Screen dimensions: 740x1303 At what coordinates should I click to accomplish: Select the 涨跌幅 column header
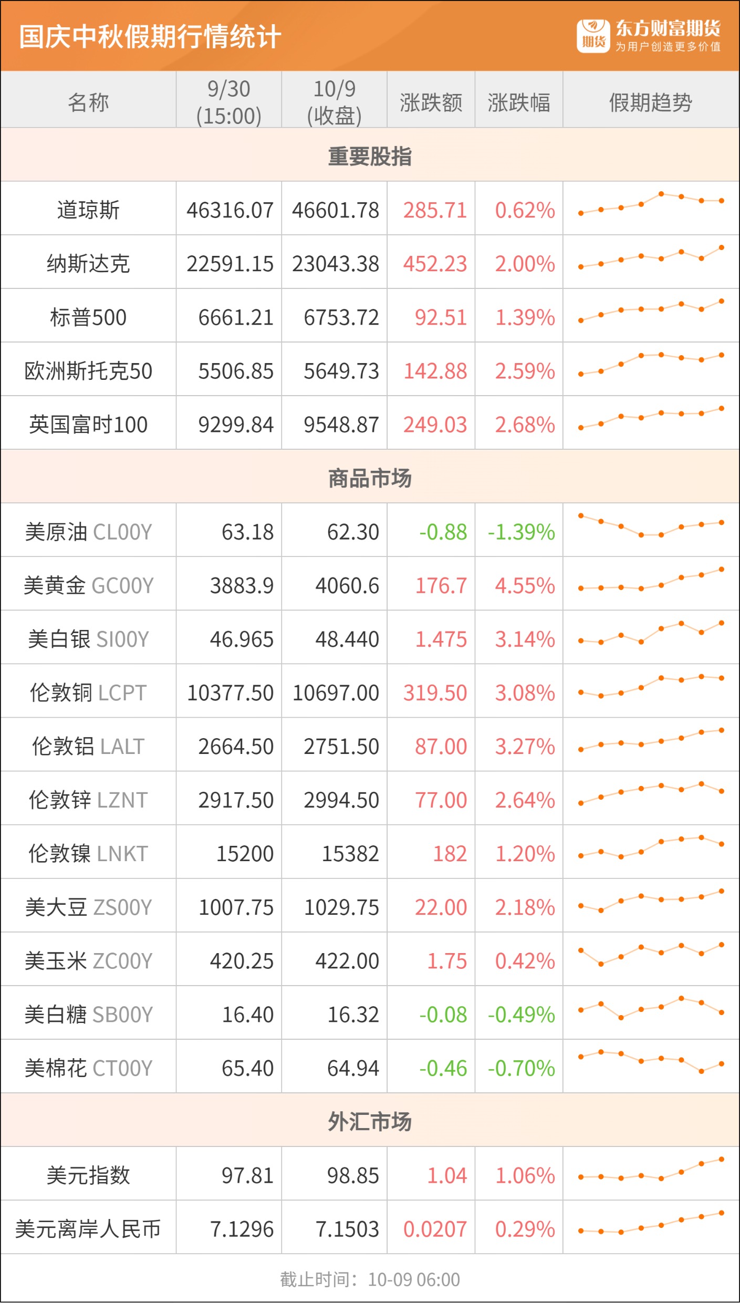coord(518,102)
